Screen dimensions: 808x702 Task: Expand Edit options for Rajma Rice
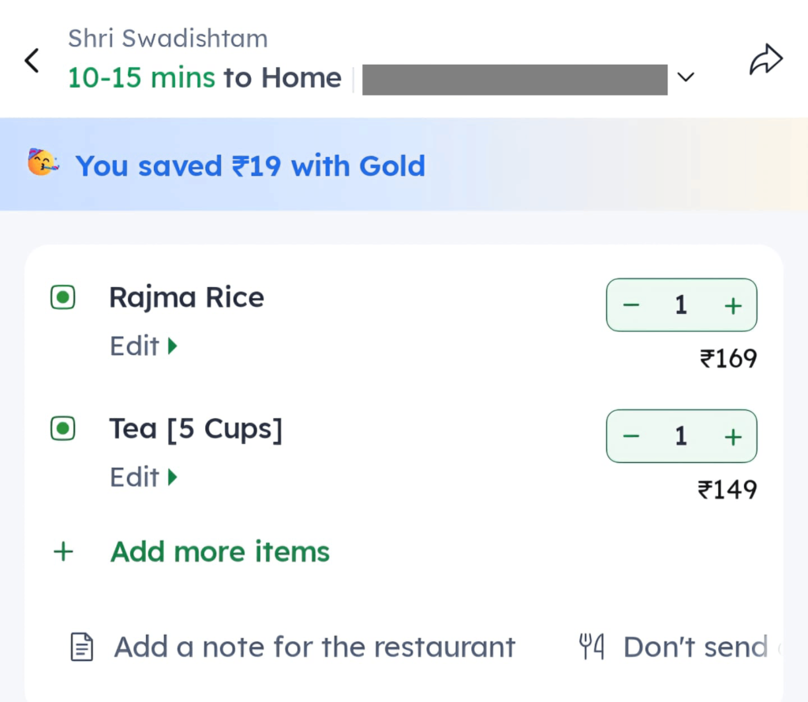pyautogui.click(x=144, y=346)
